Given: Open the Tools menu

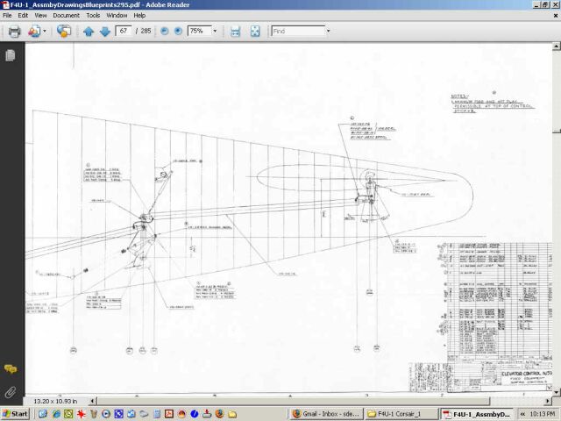Looking at the screenshot, I should [93, 16].
